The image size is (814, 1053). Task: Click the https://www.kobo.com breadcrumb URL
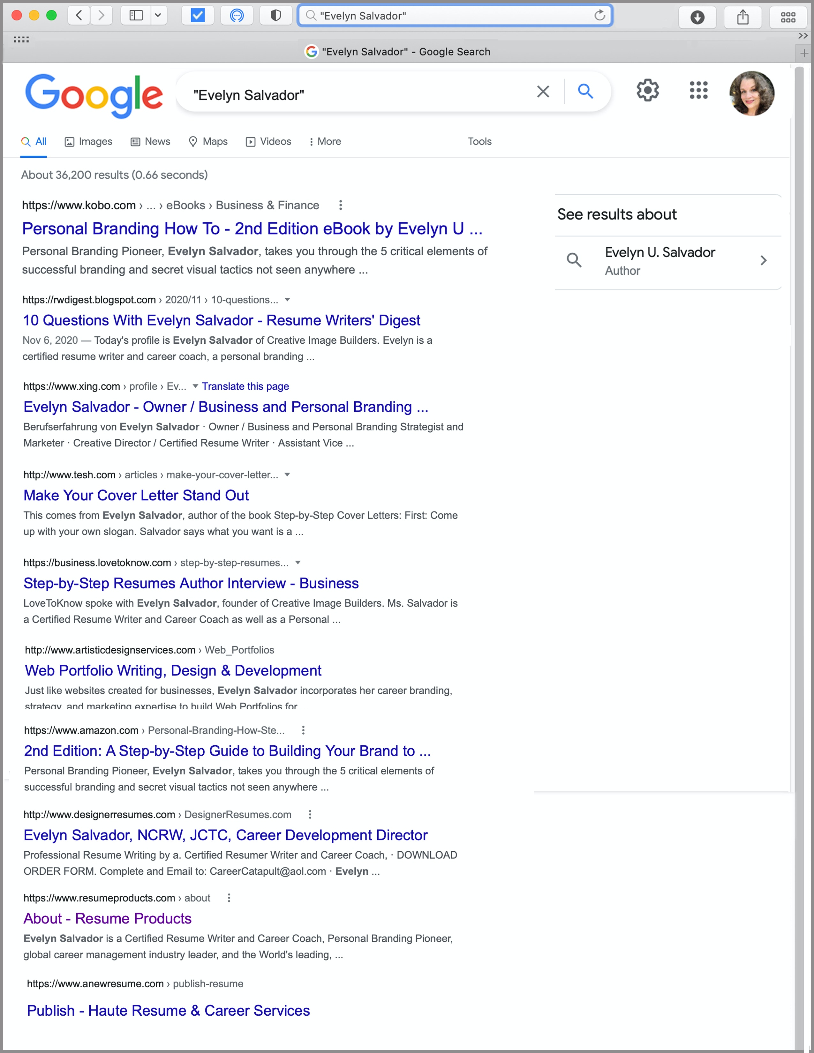79,205
